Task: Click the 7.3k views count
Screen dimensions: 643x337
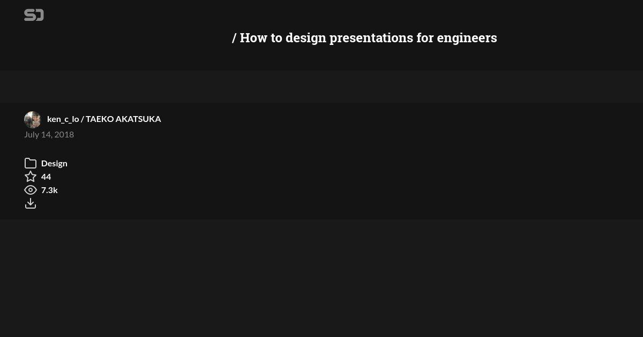Action: (49, 190)
